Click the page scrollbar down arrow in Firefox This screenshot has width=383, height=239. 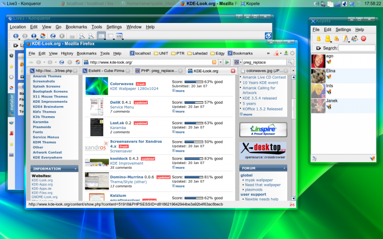click(x=293, y=198)
